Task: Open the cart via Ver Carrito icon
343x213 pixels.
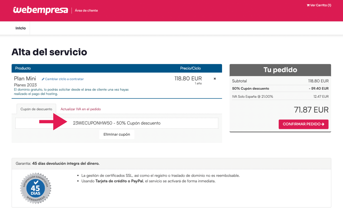Action: click(x=319, y=5)
